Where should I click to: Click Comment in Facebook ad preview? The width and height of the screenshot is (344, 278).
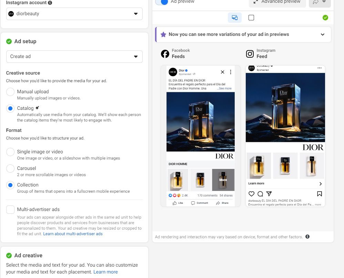[200, 203]
